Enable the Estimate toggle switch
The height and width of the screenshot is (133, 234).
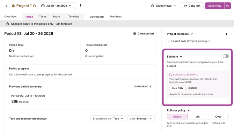226,56
